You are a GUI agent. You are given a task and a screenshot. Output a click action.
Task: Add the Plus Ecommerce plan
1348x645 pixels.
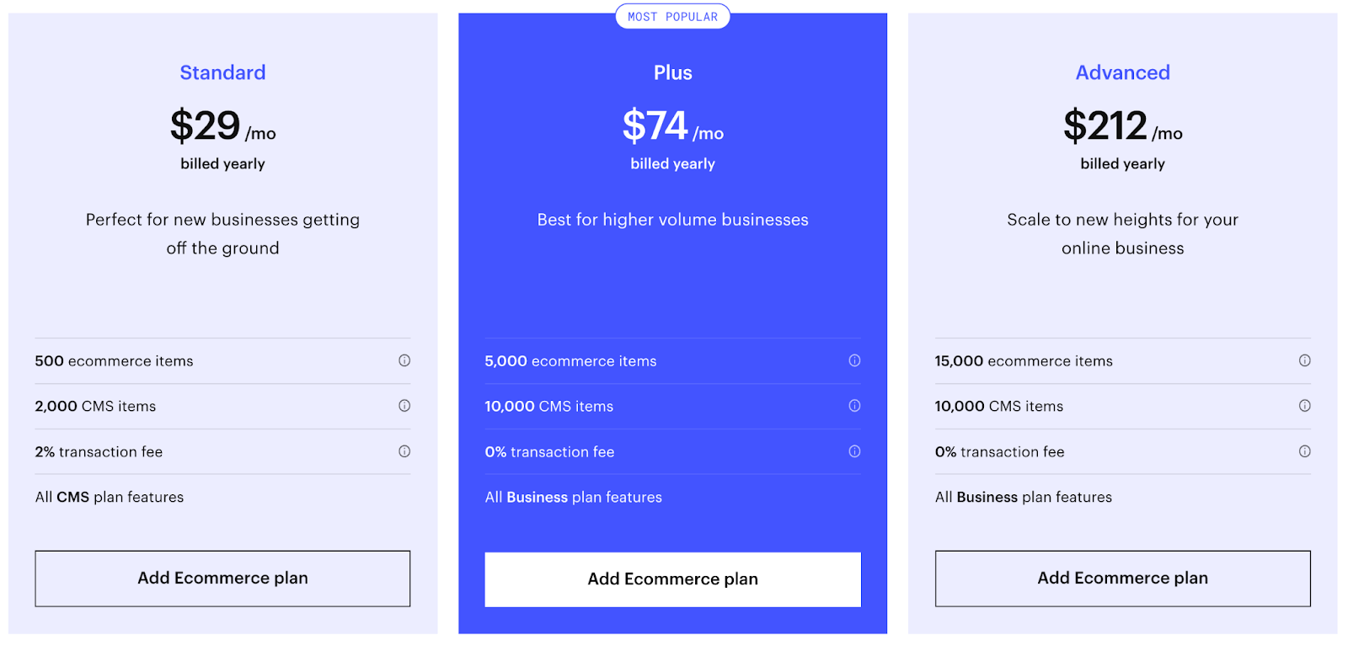click(672, 578)
